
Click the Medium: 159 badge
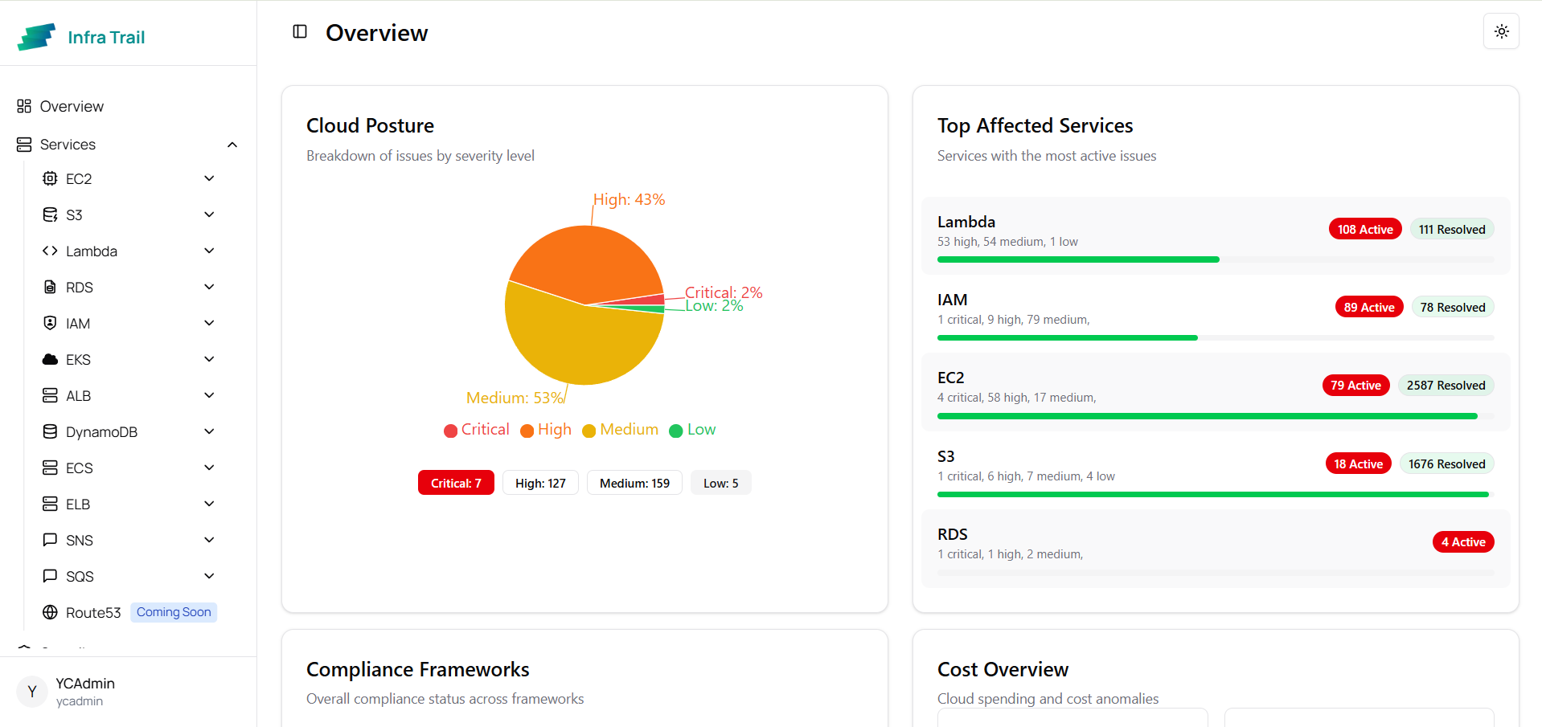[x=634, y=483]
